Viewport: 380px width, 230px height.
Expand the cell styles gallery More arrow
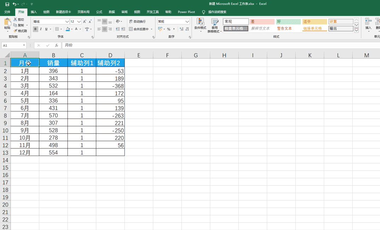click(x=357, y=30)
